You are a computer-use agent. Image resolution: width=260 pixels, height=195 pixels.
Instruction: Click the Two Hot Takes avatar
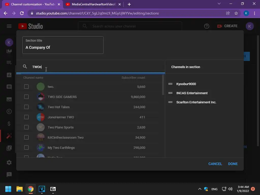(41, 107)
